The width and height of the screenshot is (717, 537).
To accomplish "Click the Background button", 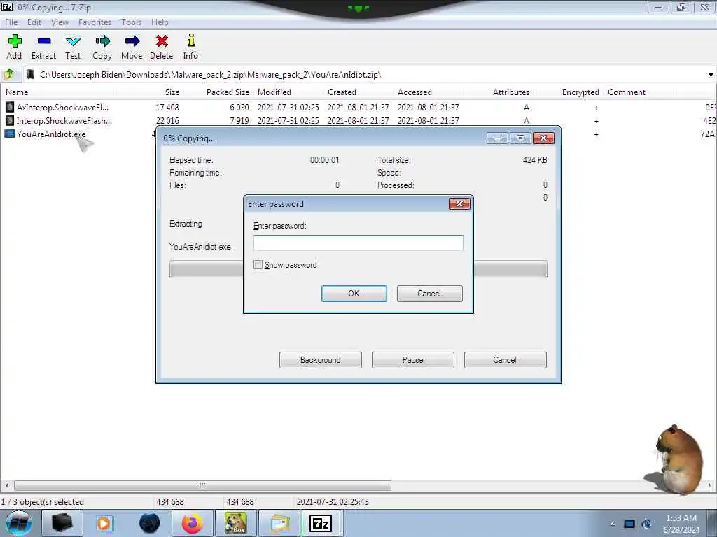I will click(321, 360).
